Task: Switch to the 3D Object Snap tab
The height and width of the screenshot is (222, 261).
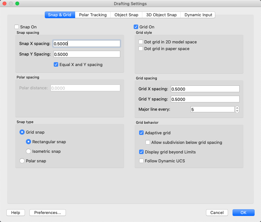Action: 161,15
